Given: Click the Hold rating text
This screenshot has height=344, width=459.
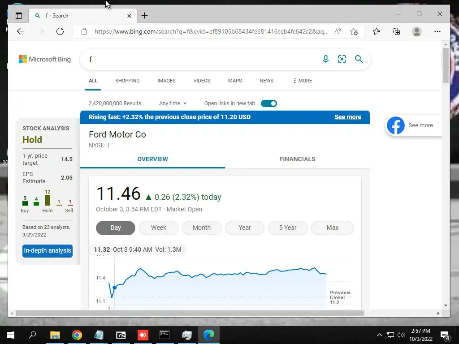Looking at the screenshot, I should click(32, 140).
